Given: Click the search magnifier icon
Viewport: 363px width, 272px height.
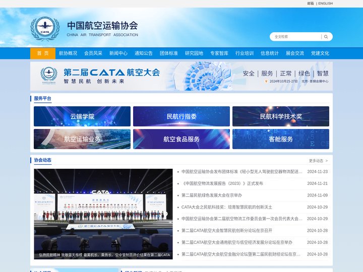Looking at the screenshot, I should point(326,37).
